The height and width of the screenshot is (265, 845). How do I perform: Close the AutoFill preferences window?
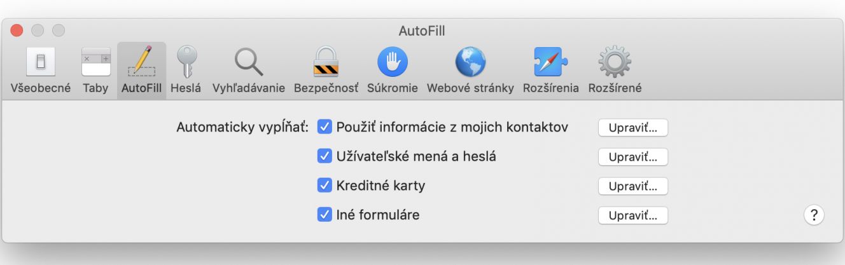17,31
